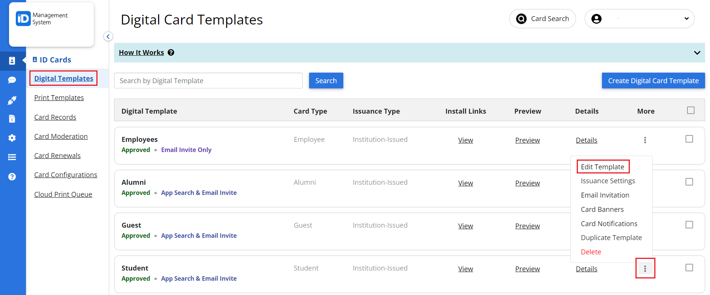Click the Card Type column header
The height and width of the screenshot is (295, 710).
tap(310, 111)
